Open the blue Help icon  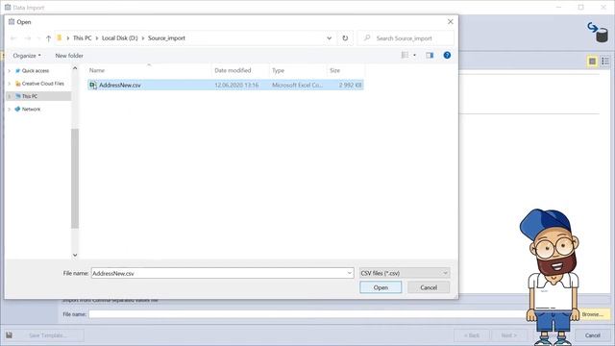(447, 56)
